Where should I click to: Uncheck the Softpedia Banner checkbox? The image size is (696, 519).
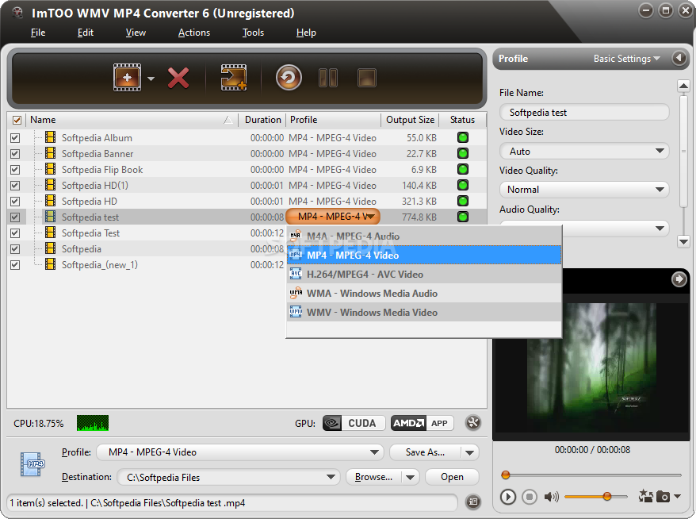tap(15, 154)
